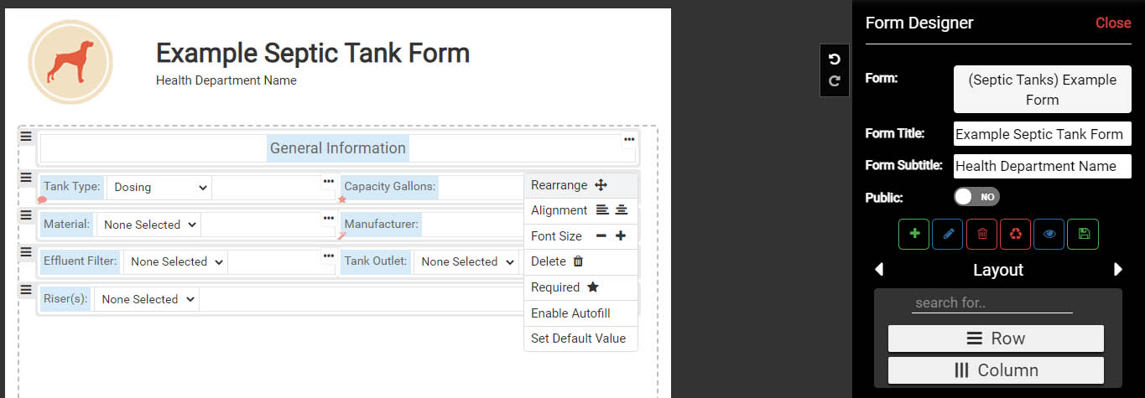Toggle the Public switch
The height and width of the screenshot is (398, 1145).
click(x=977, y=197)
